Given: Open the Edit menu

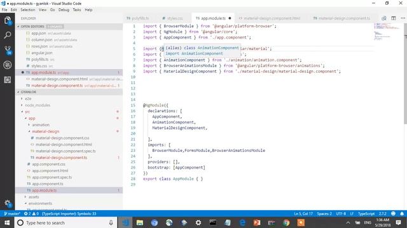Looking at the screenshot, I should coord(14,9).
